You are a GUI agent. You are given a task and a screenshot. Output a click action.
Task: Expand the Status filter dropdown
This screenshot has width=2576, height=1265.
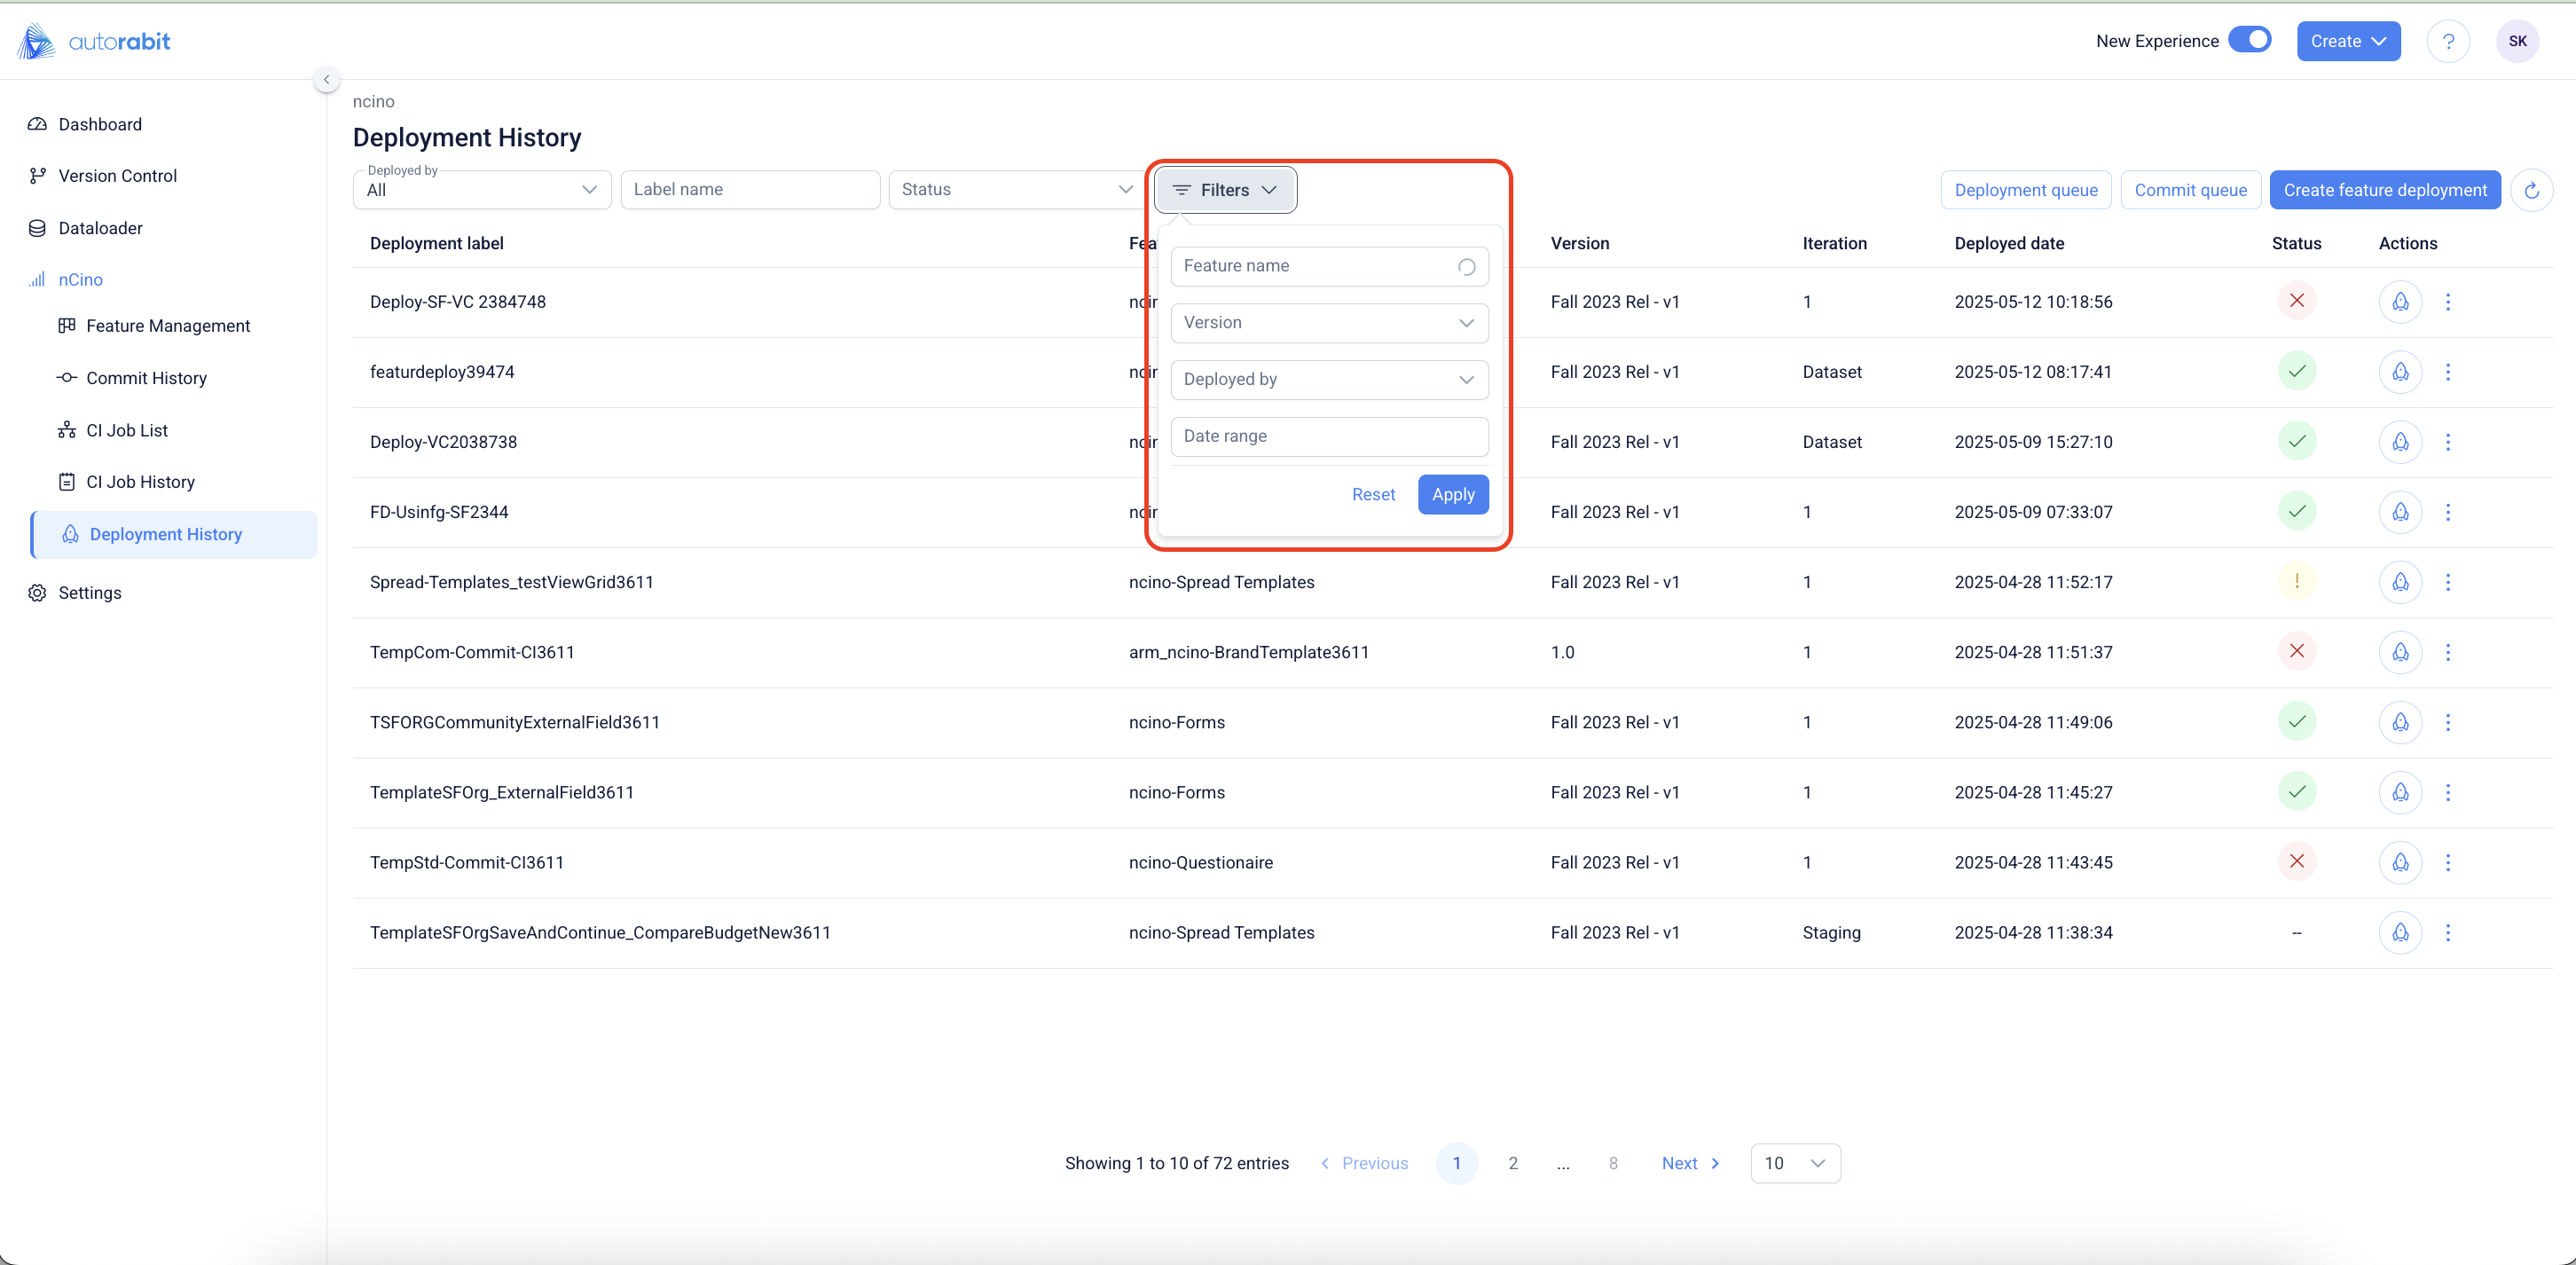pyautogui.click(x=1016, y=190)
